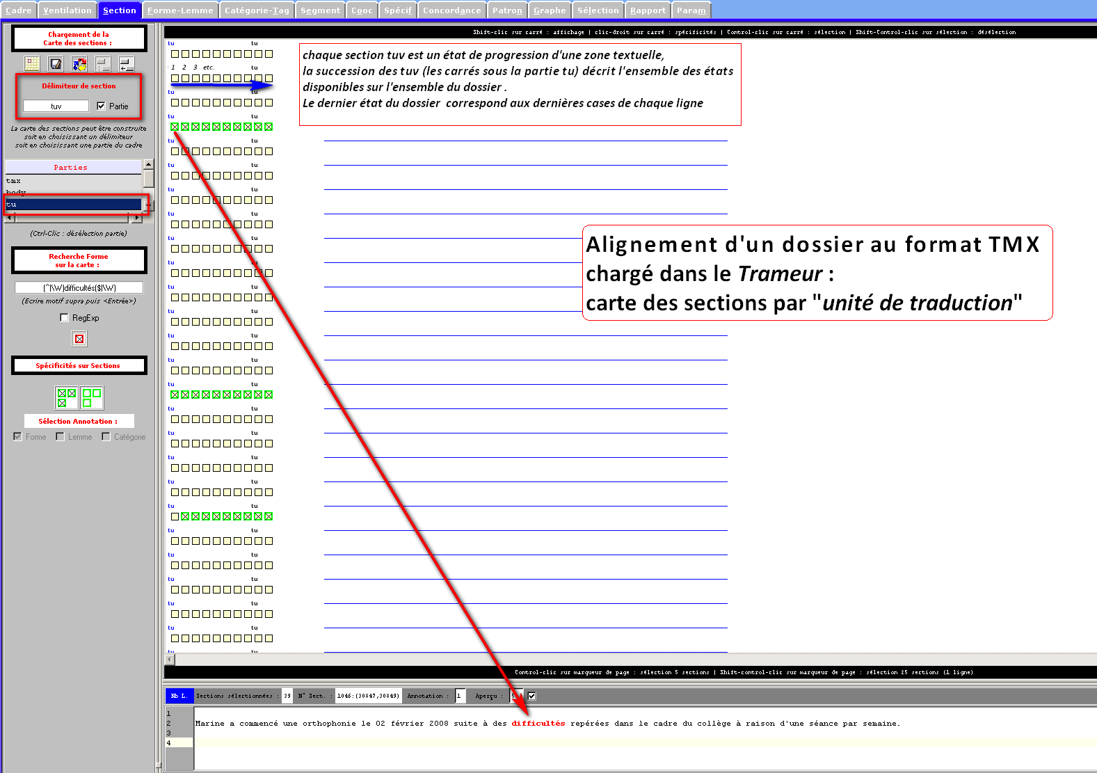This screenshot has width=1097, height=773.
Task: Click the Nb L. button
Action: (179, 696)
